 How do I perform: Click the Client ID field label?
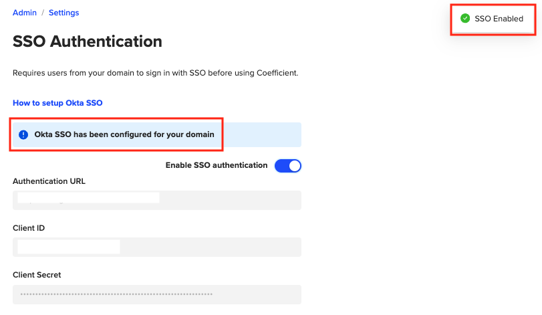tap(29, 228)
